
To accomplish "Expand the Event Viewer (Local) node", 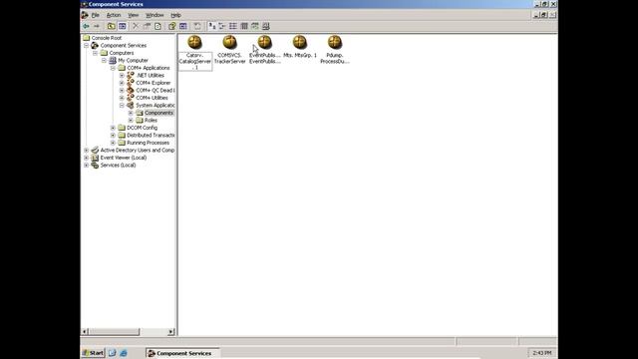I will [87, 158].
